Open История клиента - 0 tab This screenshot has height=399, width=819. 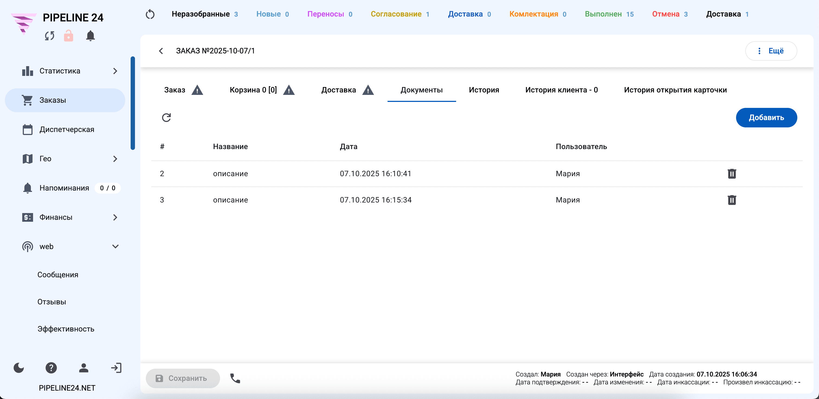tap(561, 90)
